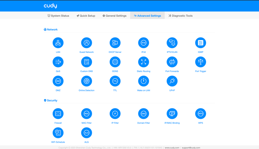Open Wake on LAN settings
The width and height of the screenshot is (259, 149).
143,81
